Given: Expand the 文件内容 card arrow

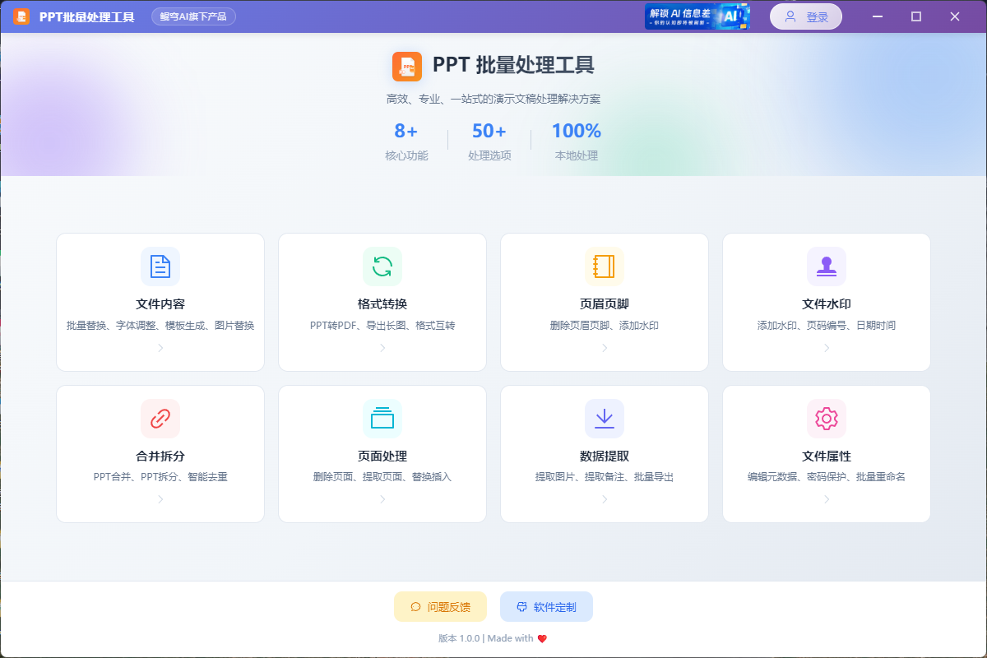Looking at the screenshot, I should [x=160, y=348].
